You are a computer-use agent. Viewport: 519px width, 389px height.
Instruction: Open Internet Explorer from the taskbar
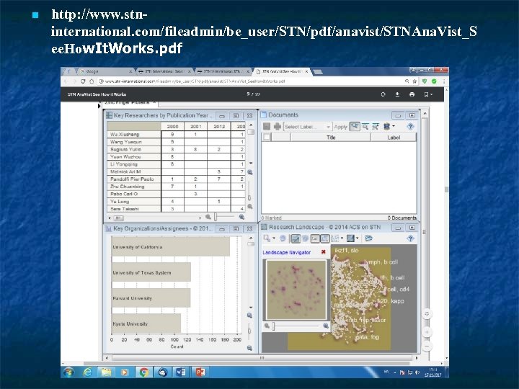tap(87, 372)
